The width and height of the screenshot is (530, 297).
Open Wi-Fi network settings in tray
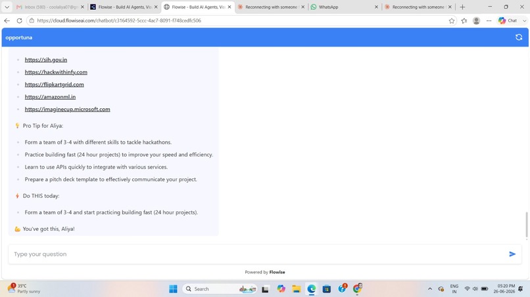467,289
